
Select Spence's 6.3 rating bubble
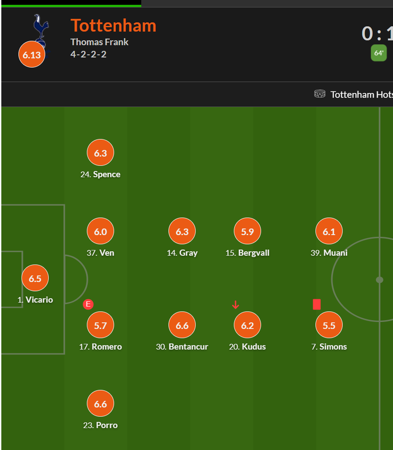(101, 153)
